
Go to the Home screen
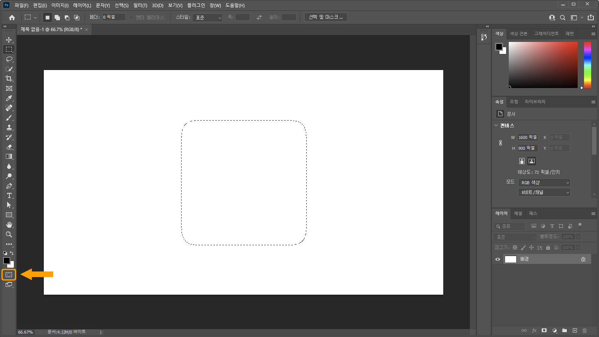pos(12,17)
